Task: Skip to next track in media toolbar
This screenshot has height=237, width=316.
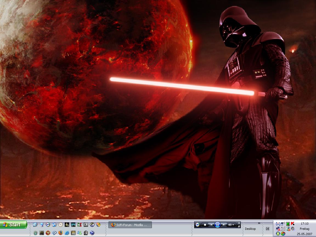Action: 224,225
